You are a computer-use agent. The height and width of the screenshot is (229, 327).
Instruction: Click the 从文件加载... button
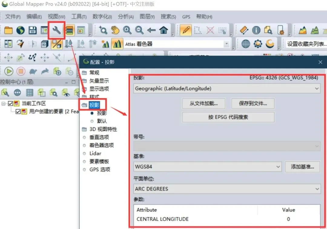click(204, 104)
